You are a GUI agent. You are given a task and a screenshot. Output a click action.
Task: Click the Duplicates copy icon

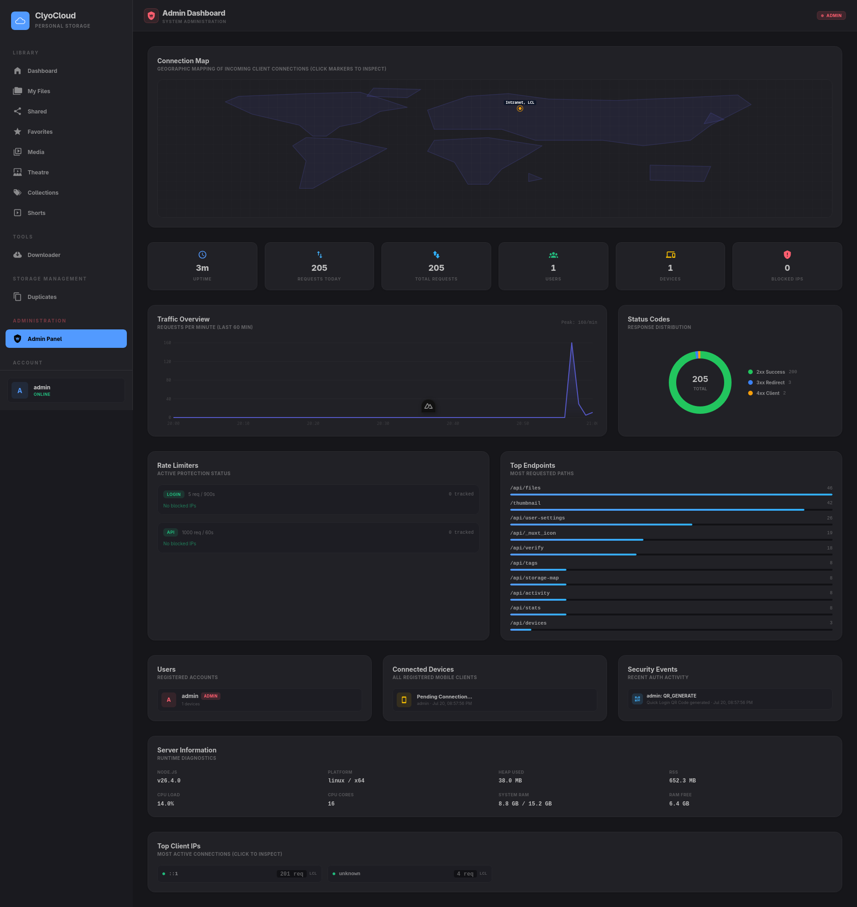18,297
